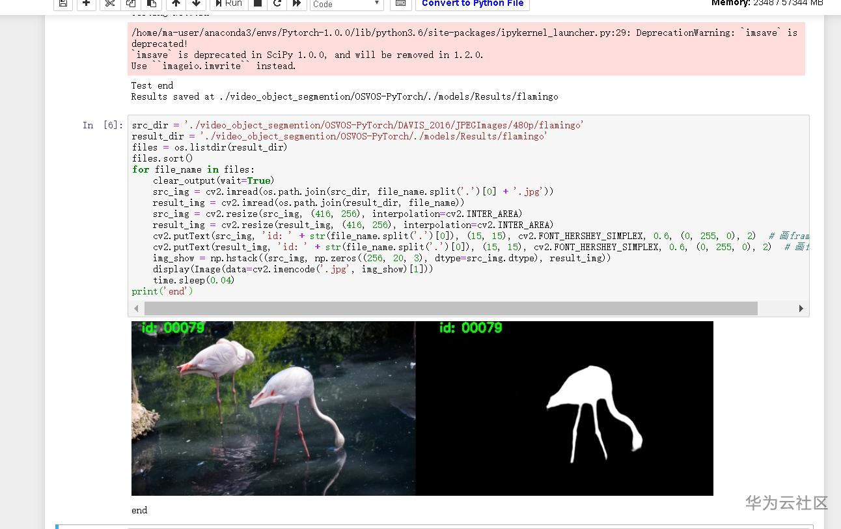Image resolution: width=841 pixels, height=529 pixels.
Task: Open the command palette keyboard icon
Action: click(x=400, y=4)
